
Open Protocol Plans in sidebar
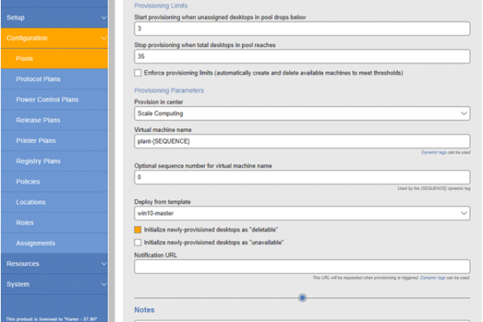54,79
